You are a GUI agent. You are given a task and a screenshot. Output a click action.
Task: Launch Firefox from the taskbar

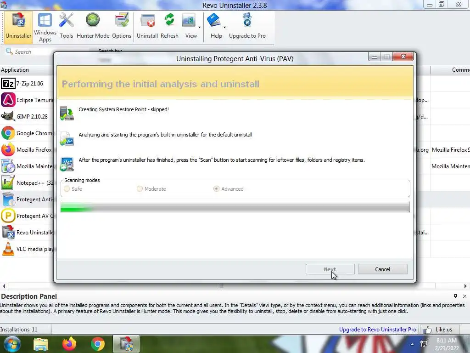pos(69,344)
